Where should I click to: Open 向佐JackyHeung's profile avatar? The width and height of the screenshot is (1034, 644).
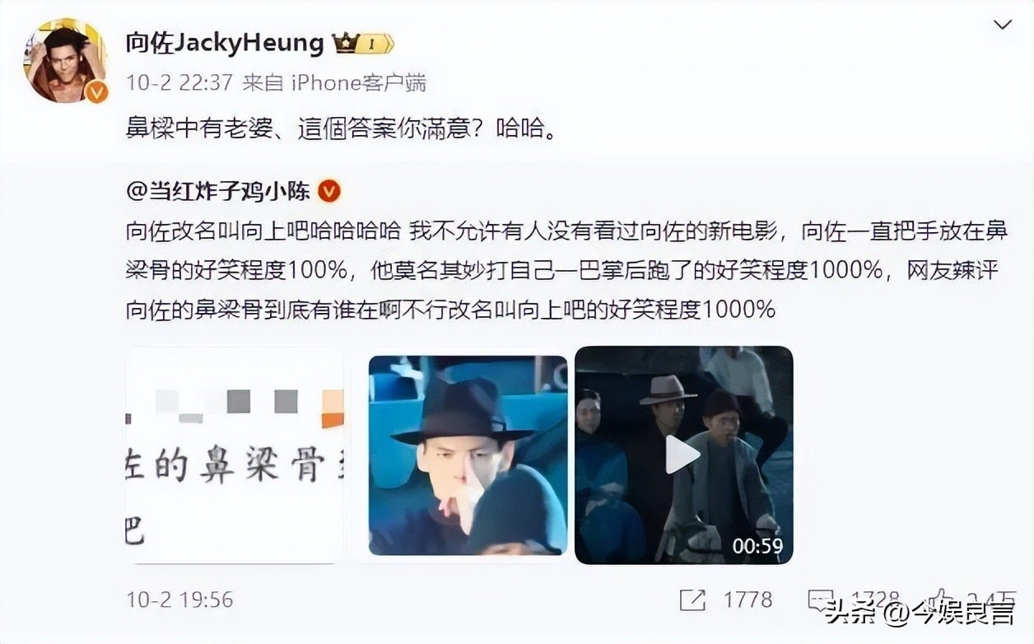tap(65, 60)
